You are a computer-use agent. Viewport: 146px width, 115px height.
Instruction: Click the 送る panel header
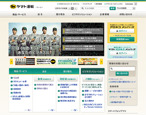click(44, 71)
